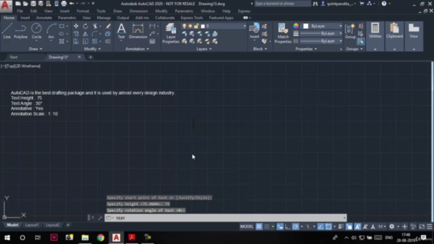Viewport: 434px width, 244px height.
Task: Toggle polar tracking in status bar
Action: [296, 226]
